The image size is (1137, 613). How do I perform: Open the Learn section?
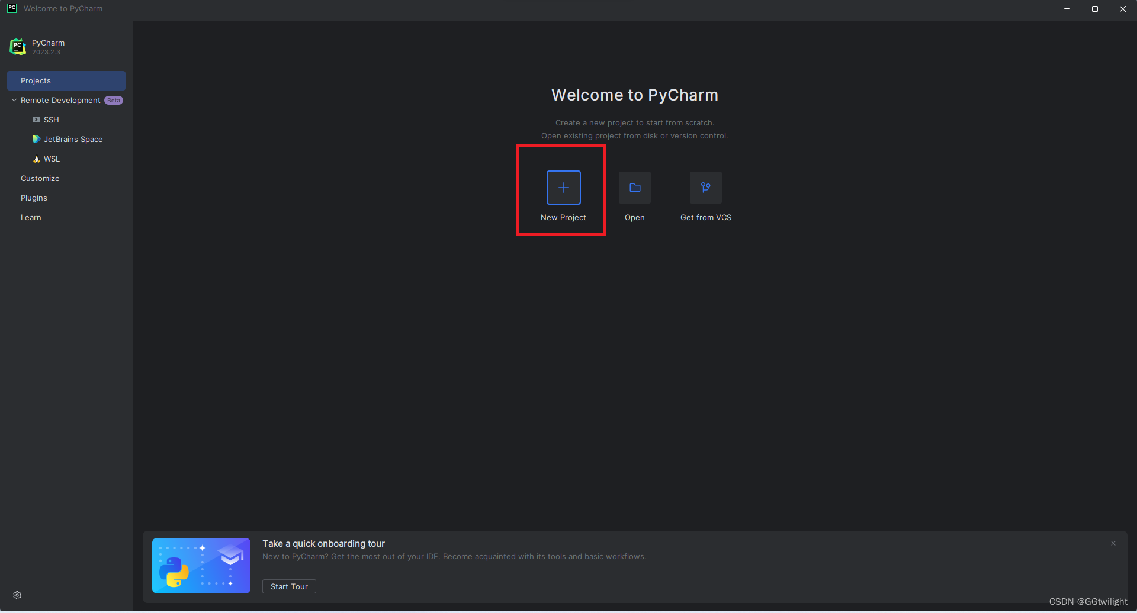coord(31,217)
